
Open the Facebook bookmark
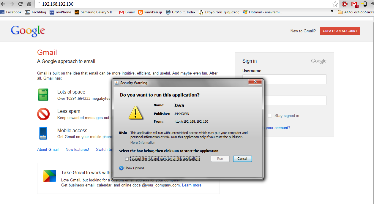11,12
